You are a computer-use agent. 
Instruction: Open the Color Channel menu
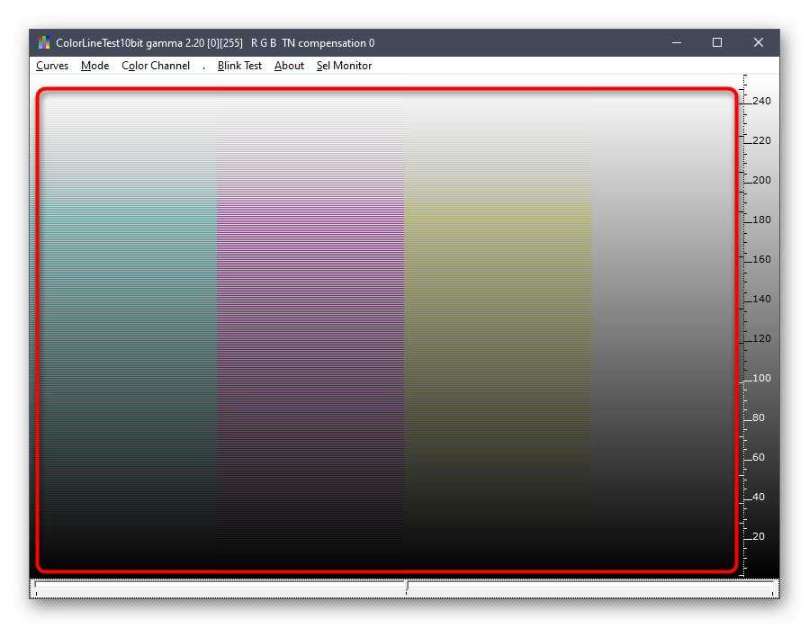pos(156,66)
